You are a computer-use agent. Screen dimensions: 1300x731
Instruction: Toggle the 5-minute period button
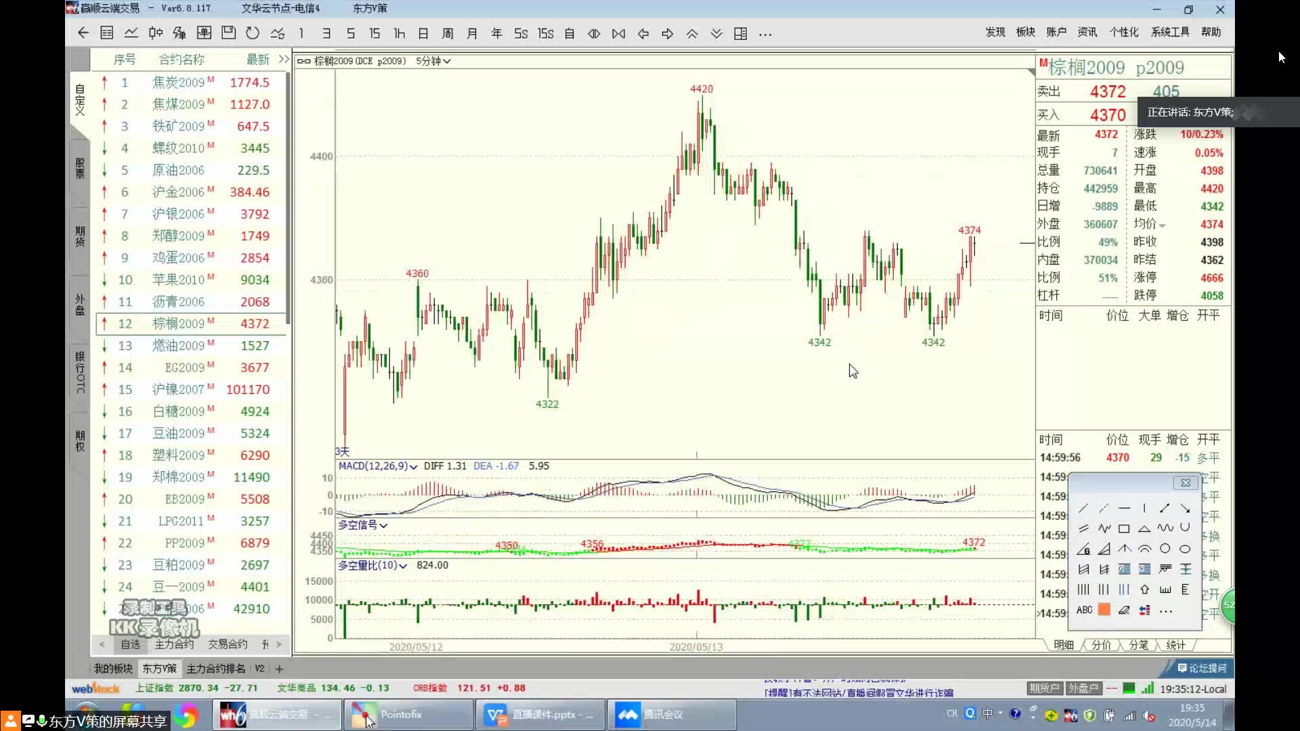tap(350, 33)
